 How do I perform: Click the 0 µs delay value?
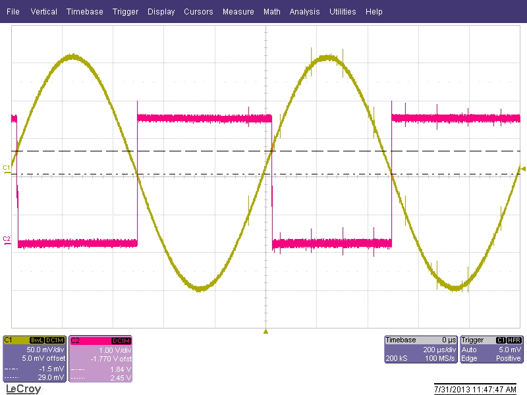449,340
